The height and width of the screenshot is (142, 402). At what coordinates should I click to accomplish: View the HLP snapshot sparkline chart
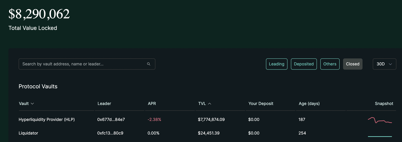[380, 120]
